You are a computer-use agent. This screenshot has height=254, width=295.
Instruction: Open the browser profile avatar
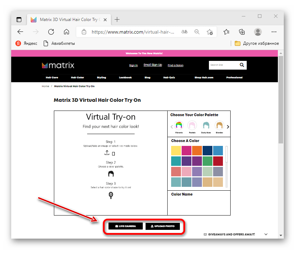pyautogui.click(x=258, y=32)
